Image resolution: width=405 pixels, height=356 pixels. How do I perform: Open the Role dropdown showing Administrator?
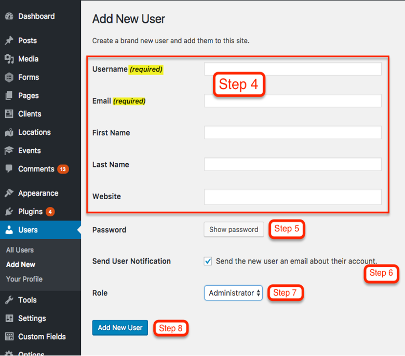coord(233,293)
